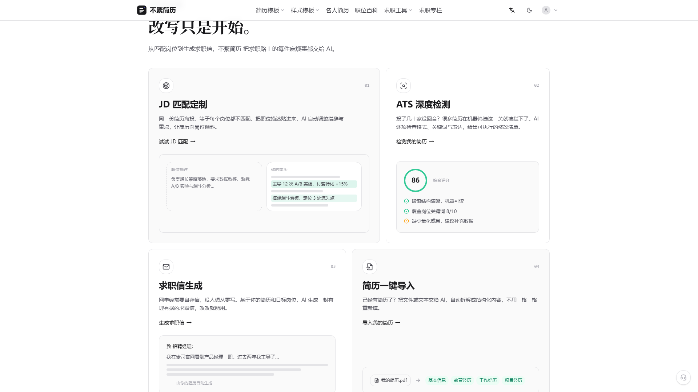The width and height of the screenshot is (698, 392).
Task: Click the 教育经历 tag
Action: 462,380
